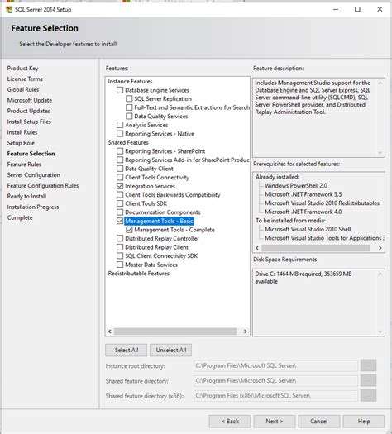Click Server Configuration step in sidebar
The width and height of the screenshot is (392, 434).
pos(34,175)
